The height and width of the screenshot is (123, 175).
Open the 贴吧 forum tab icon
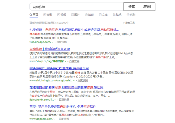(x=114, y=15)
